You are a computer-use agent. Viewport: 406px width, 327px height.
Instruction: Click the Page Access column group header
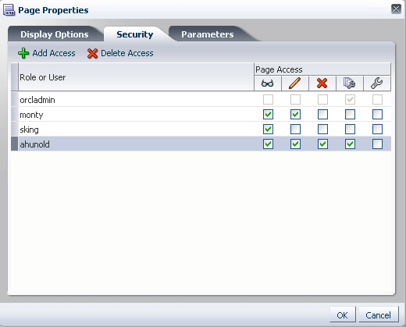[322, 69]
